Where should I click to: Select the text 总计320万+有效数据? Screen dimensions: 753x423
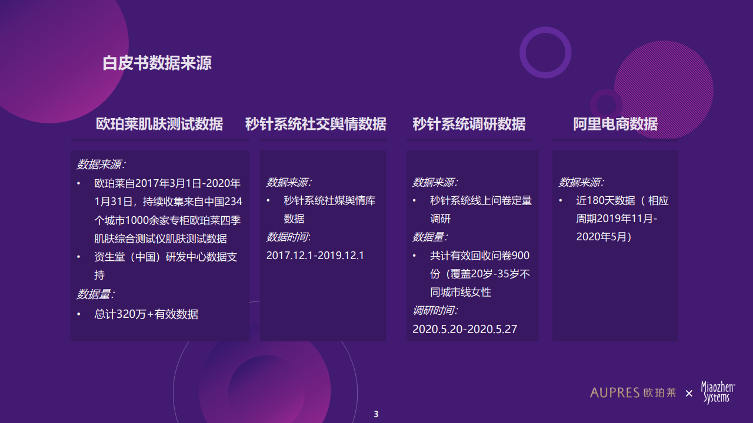(146, 314)
